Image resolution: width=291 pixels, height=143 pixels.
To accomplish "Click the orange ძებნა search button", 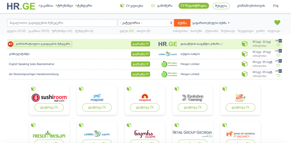I will (182, 23).
